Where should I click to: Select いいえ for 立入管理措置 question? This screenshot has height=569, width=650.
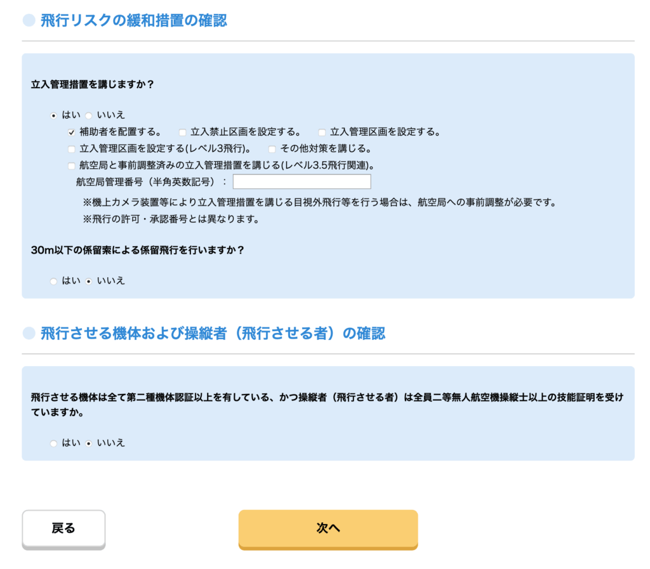(x=89, y=115)
